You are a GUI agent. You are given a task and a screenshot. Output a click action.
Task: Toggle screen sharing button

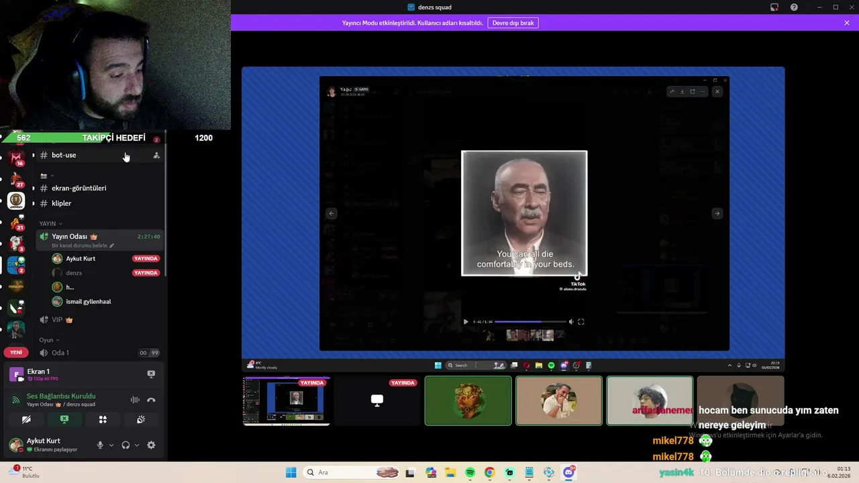64,419
